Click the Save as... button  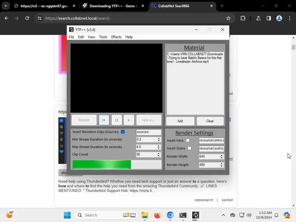click(x=149, y=120)
